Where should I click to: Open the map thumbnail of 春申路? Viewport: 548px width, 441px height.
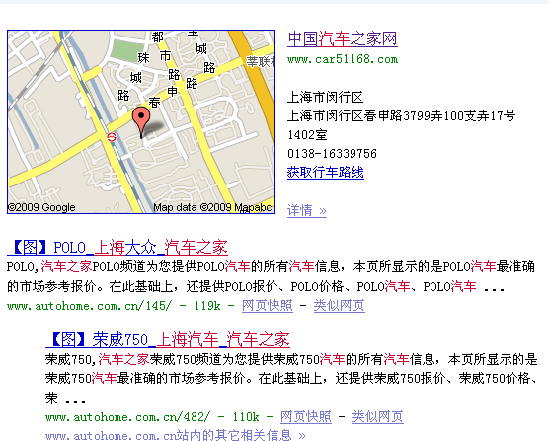141,121
